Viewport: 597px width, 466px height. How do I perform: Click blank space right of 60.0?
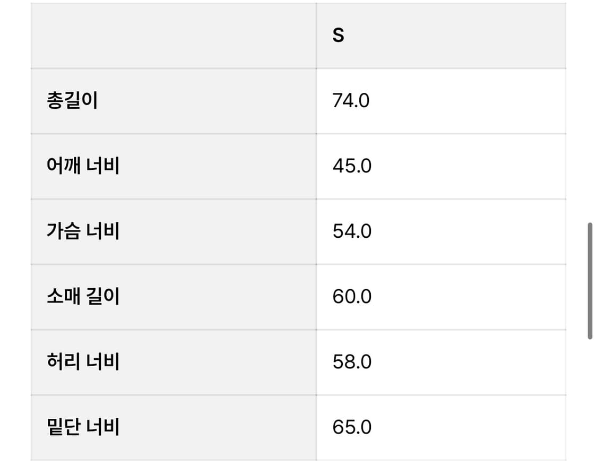pos(468,297)
